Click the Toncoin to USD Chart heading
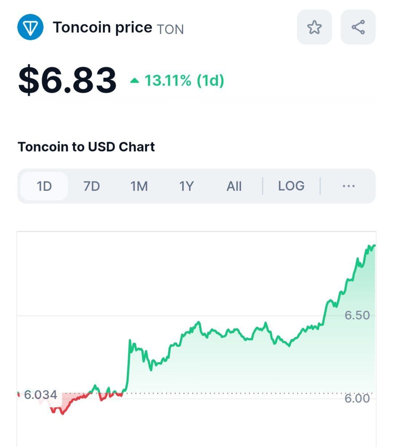This screenshot has width=393, height=447. [86, 147]
